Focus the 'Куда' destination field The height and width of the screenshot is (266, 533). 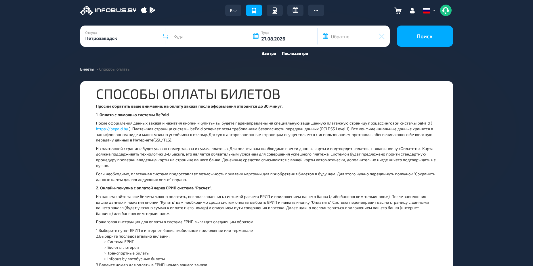click(x=209, y=36)
